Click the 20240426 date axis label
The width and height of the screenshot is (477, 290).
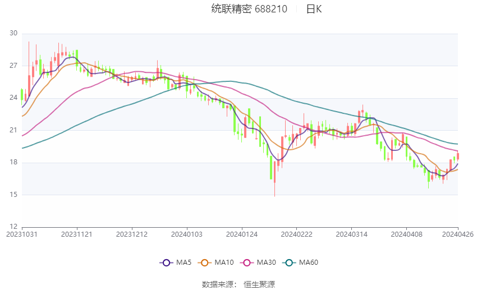(458, 234)
